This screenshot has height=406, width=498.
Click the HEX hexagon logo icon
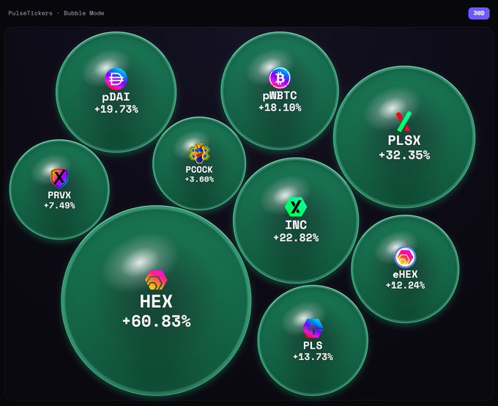(156, 280)
